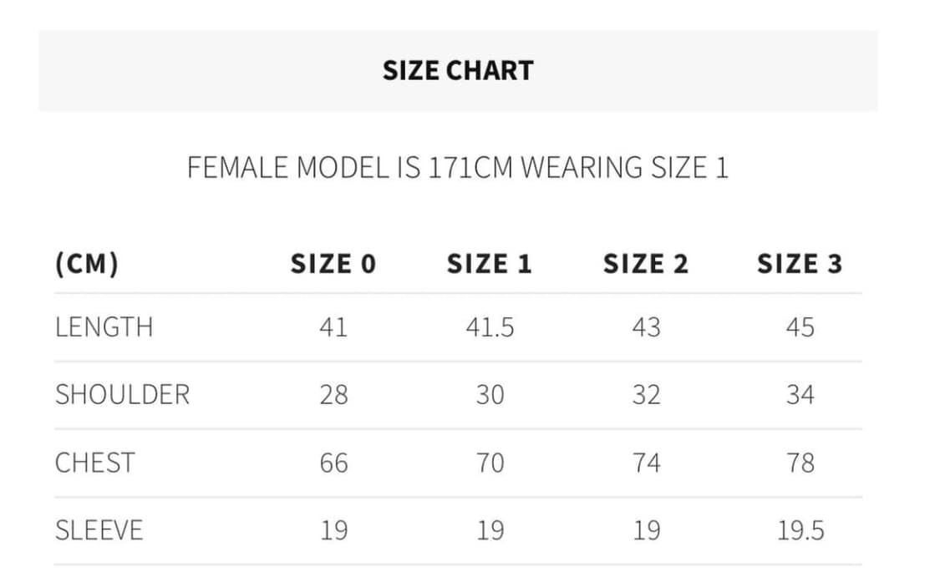
Task: Click length value 41.5 for Size 1
Action: pos(490,327)
